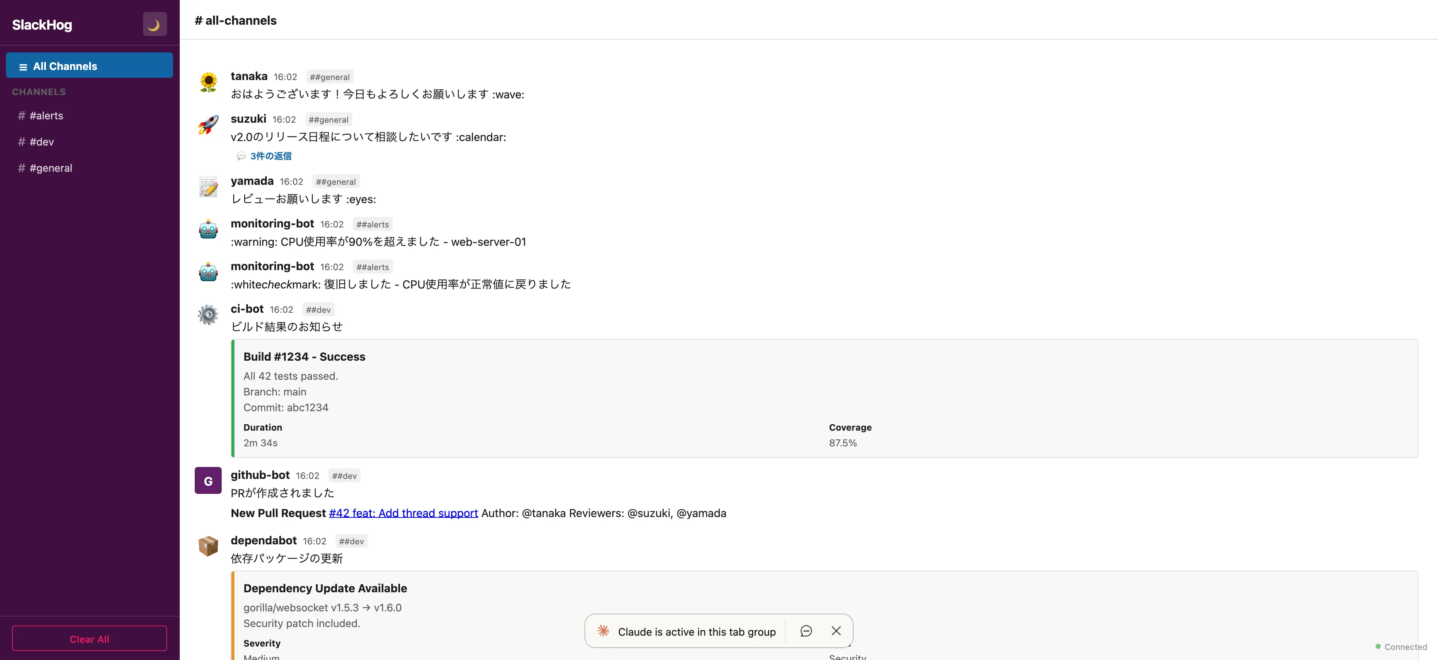Image resolution: width=1438 pixels, height=660 pixels.
Task: Click tanaka's sunflower avatar
Action: click(208, 83)
